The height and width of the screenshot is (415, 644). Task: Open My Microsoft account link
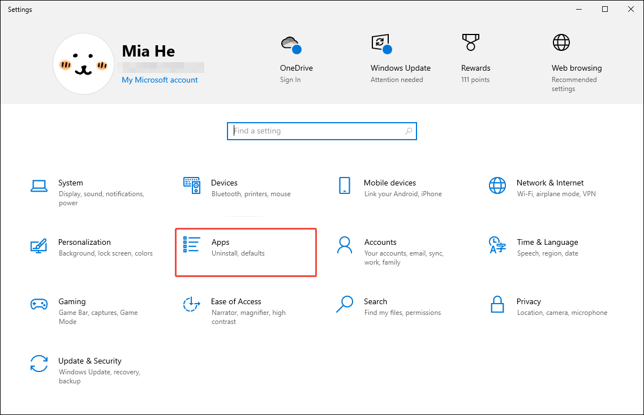click(160, 80)
